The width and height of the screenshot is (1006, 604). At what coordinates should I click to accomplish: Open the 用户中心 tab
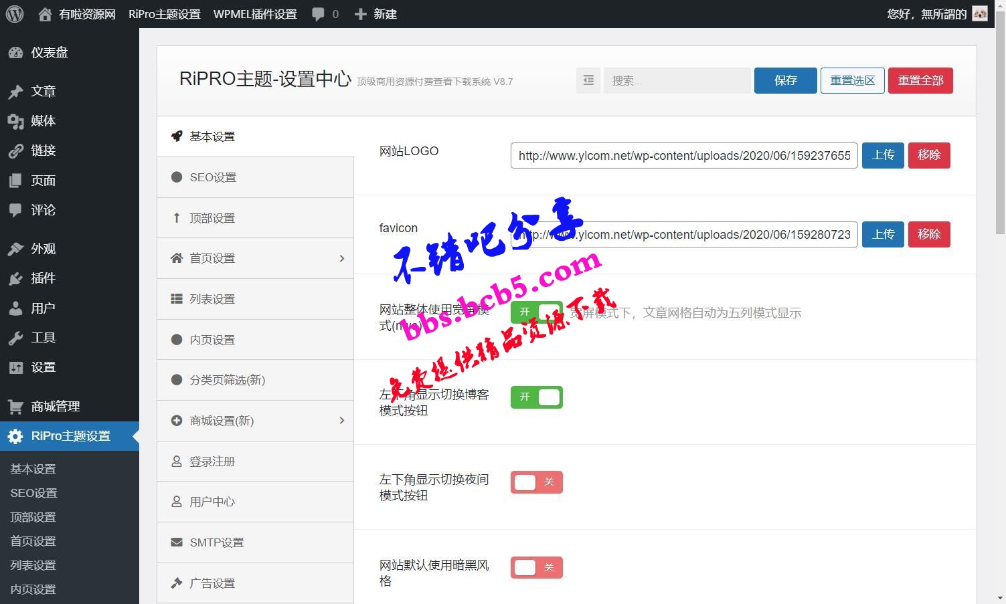255,502
